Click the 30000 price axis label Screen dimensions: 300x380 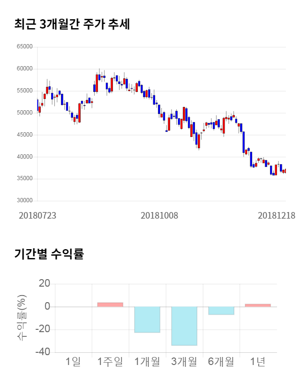pyautogui.click(x=24, y=201)
